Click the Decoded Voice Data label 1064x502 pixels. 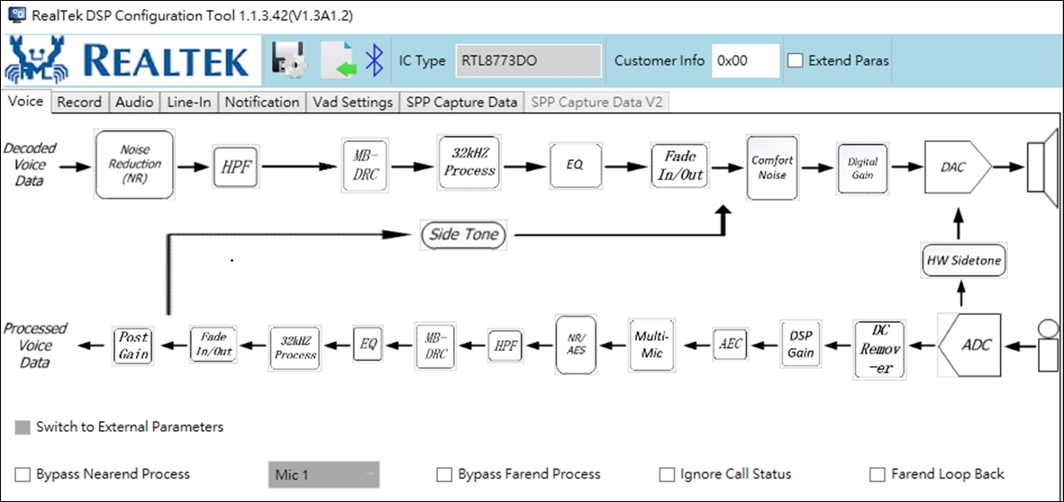click(28, 164)
